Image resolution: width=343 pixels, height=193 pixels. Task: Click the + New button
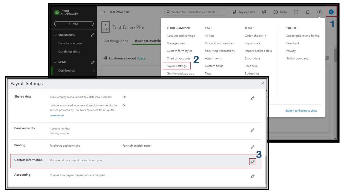(x=74, y=24)
